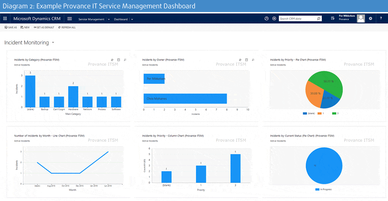The image size is (388, 201).
Task: Click the (blank) category bar showing 3
Action: click(x=30, y=91)
